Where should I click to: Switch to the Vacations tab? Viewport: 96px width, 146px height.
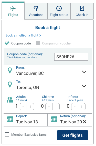[x=36, y=11]
